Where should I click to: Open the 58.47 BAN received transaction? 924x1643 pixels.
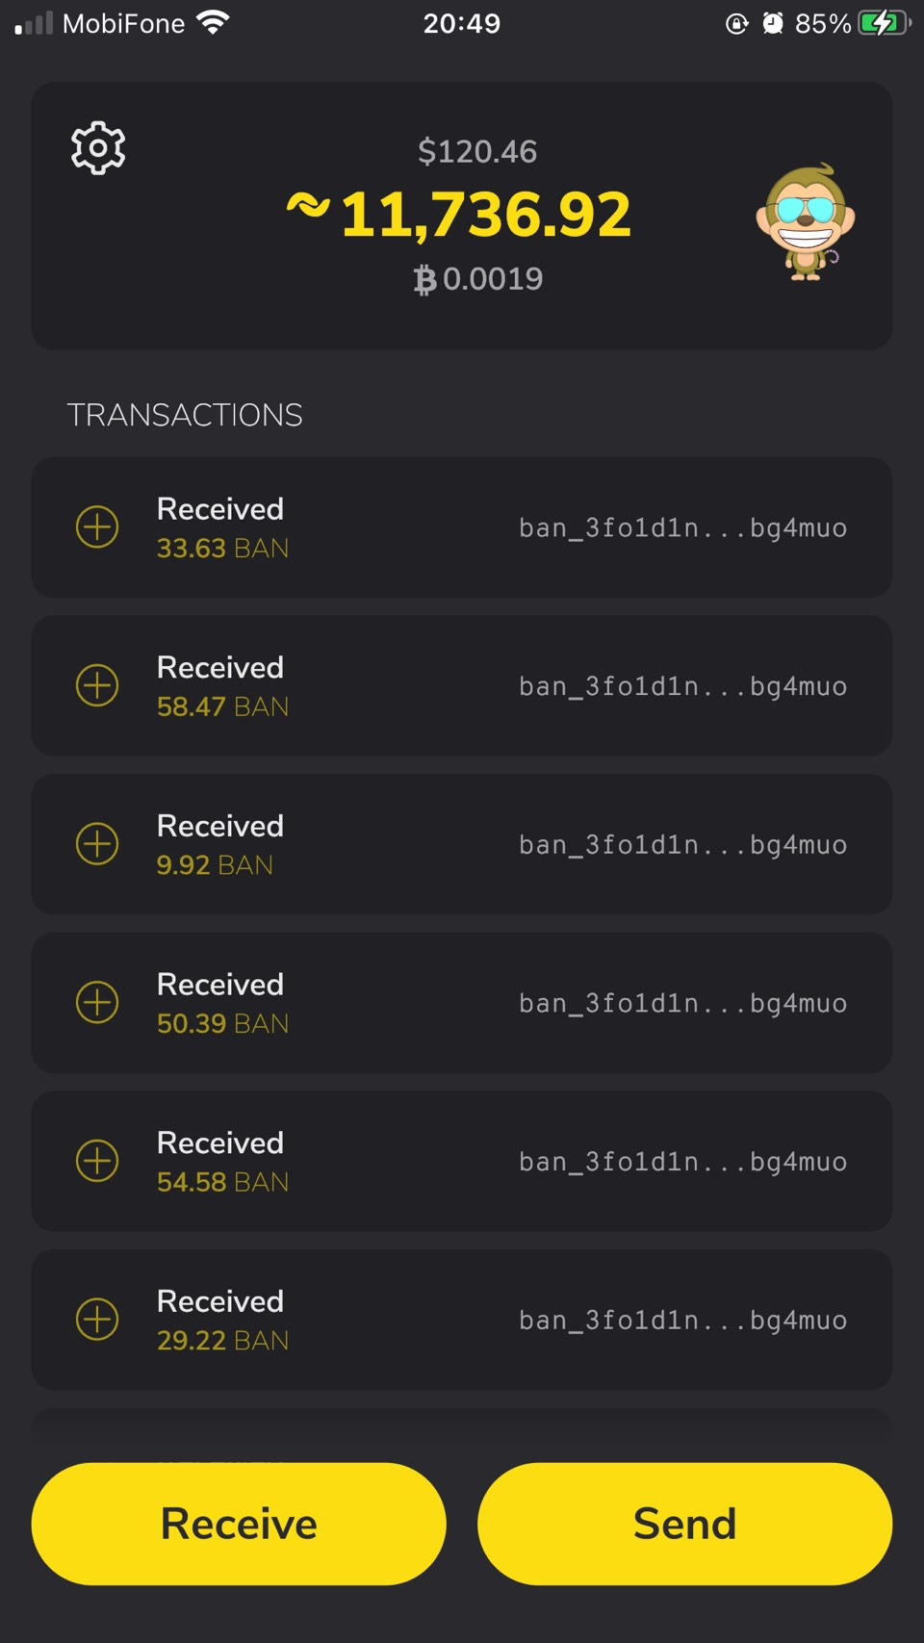coord(462,685)
